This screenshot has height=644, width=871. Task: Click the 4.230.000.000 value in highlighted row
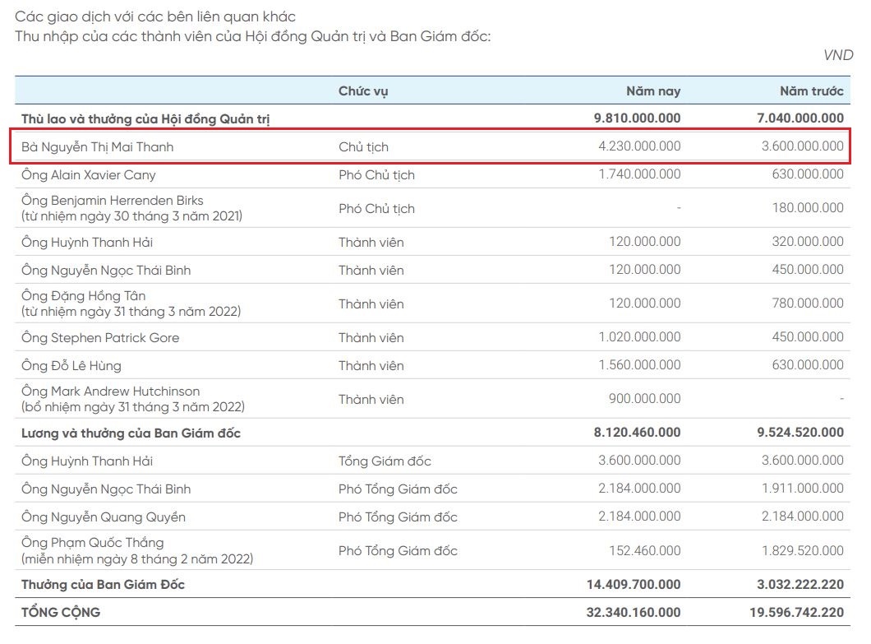[x=639, y=147]
